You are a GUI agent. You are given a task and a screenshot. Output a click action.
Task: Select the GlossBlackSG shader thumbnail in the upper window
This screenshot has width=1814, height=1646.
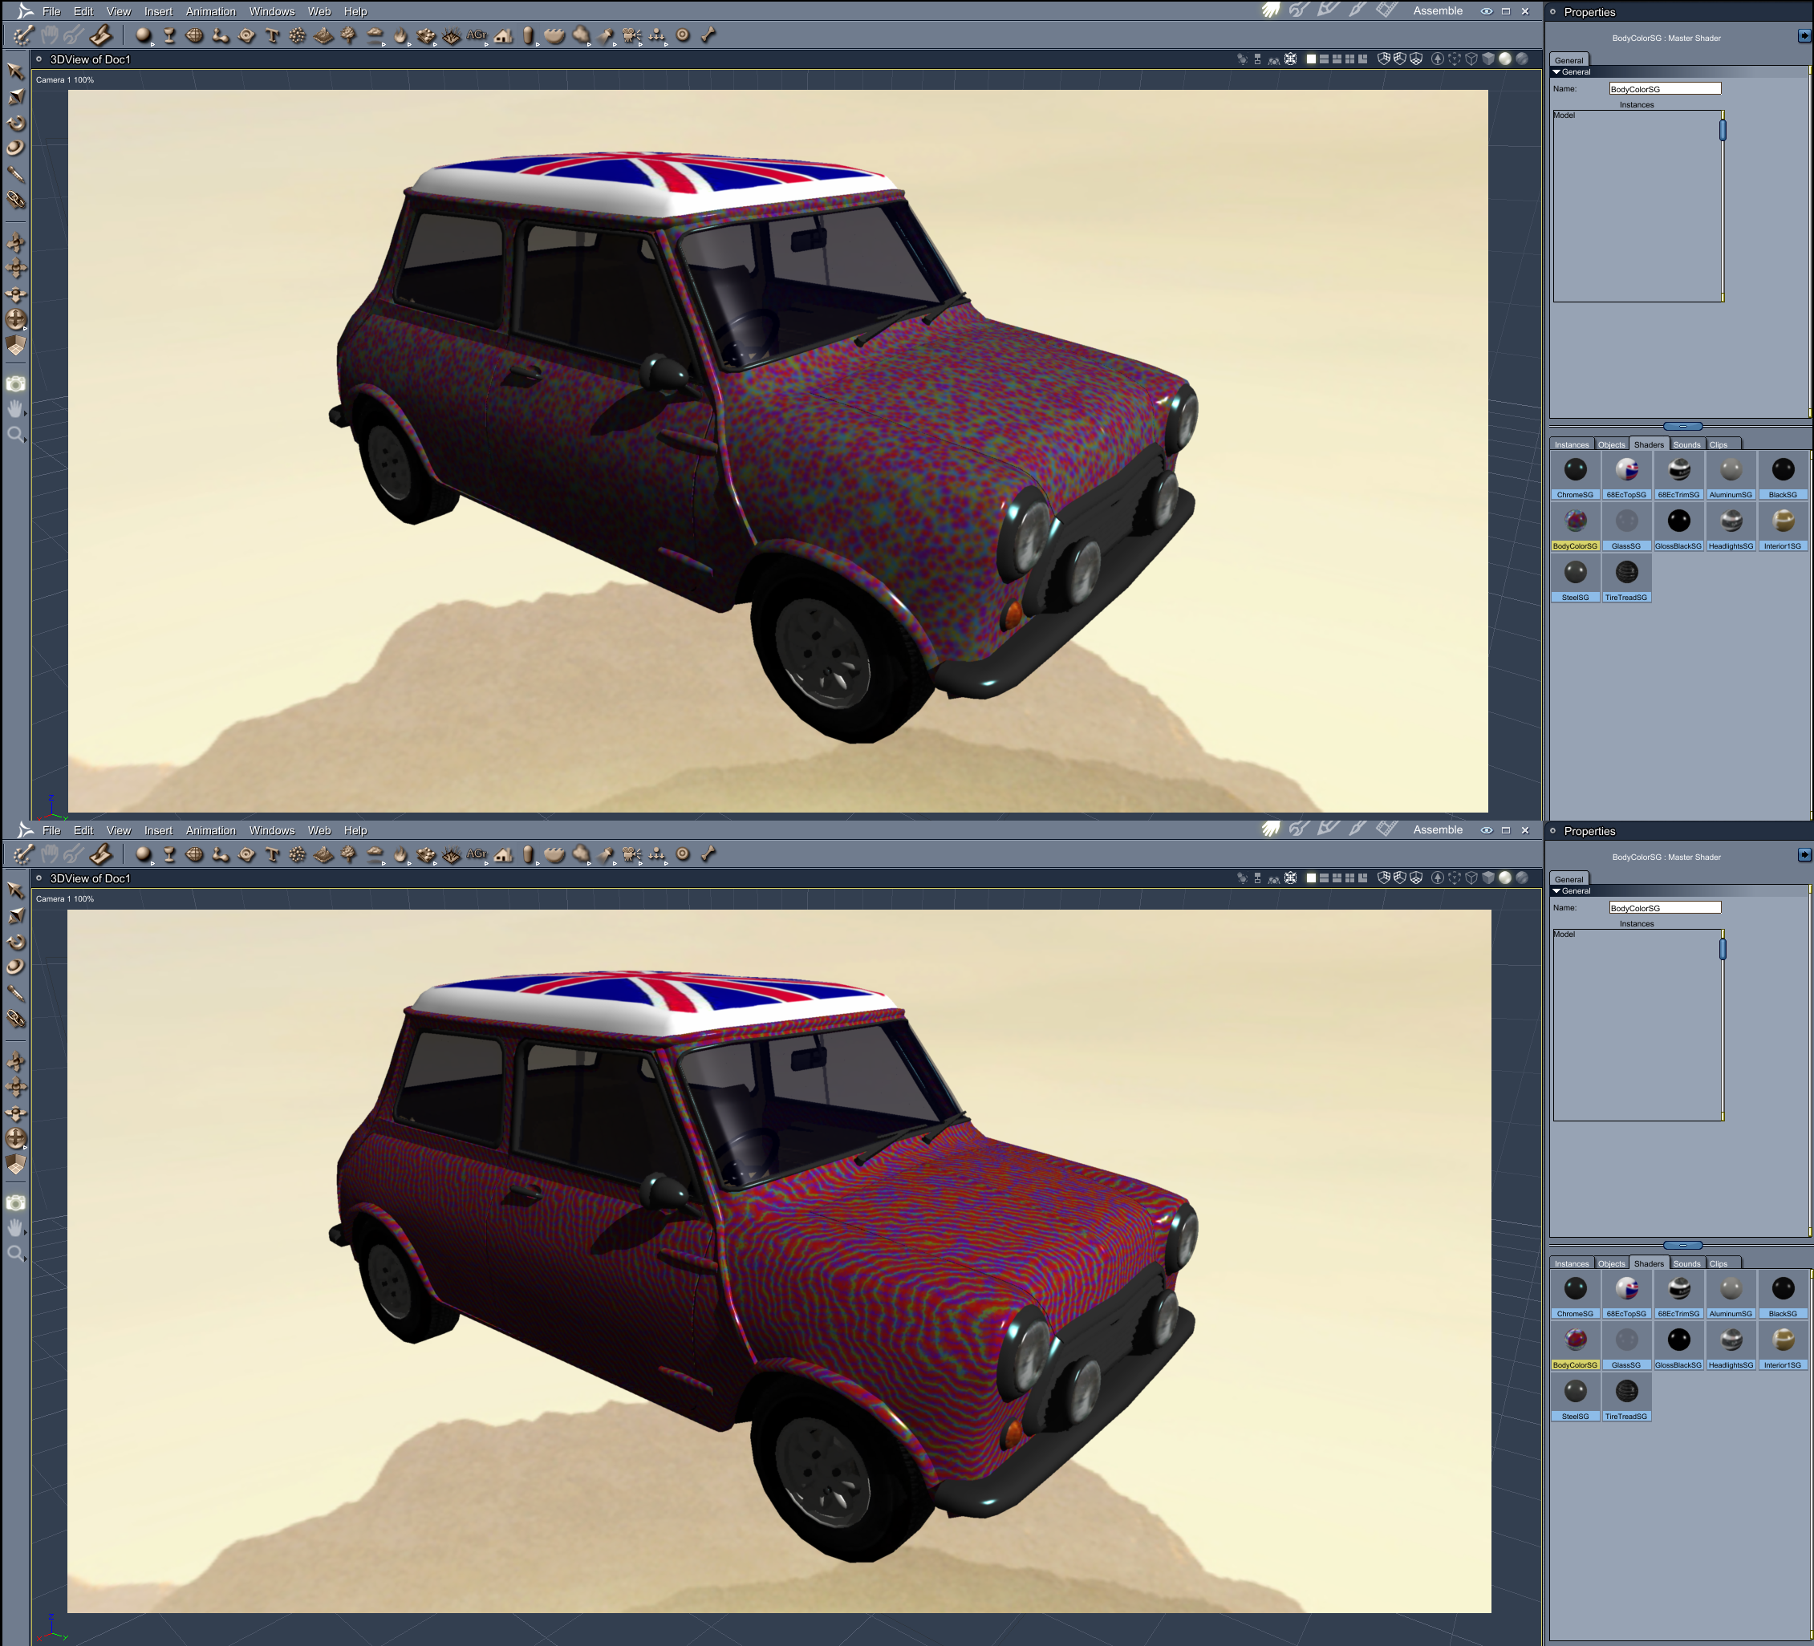1678,521
